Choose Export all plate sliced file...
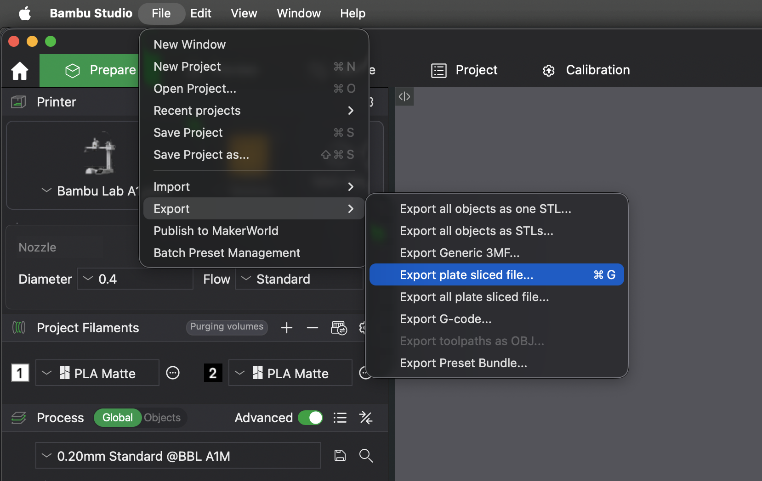762x481 pixels. (497, 297)
